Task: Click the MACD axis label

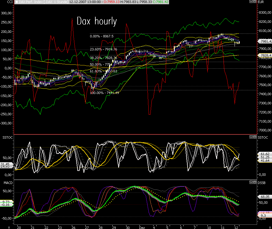Action: point(8,183)
